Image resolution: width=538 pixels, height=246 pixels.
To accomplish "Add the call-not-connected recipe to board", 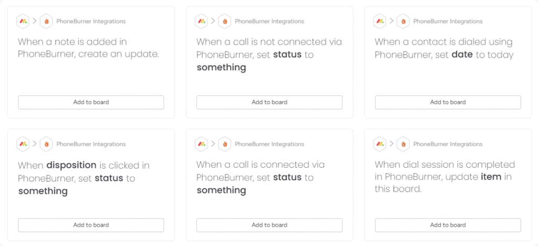I will 270,102.
